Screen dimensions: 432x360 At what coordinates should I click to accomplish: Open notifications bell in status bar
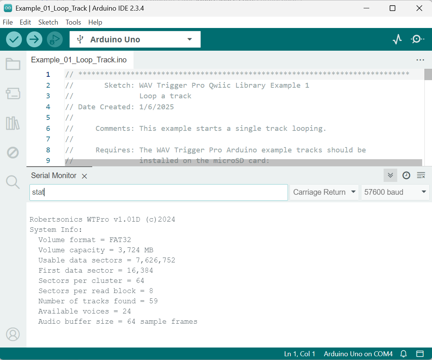click(404, 354)
